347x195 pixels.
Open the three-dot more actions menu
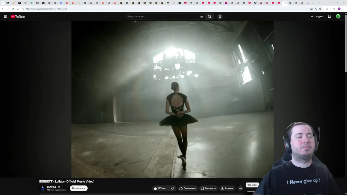click(x=240, y=188)
